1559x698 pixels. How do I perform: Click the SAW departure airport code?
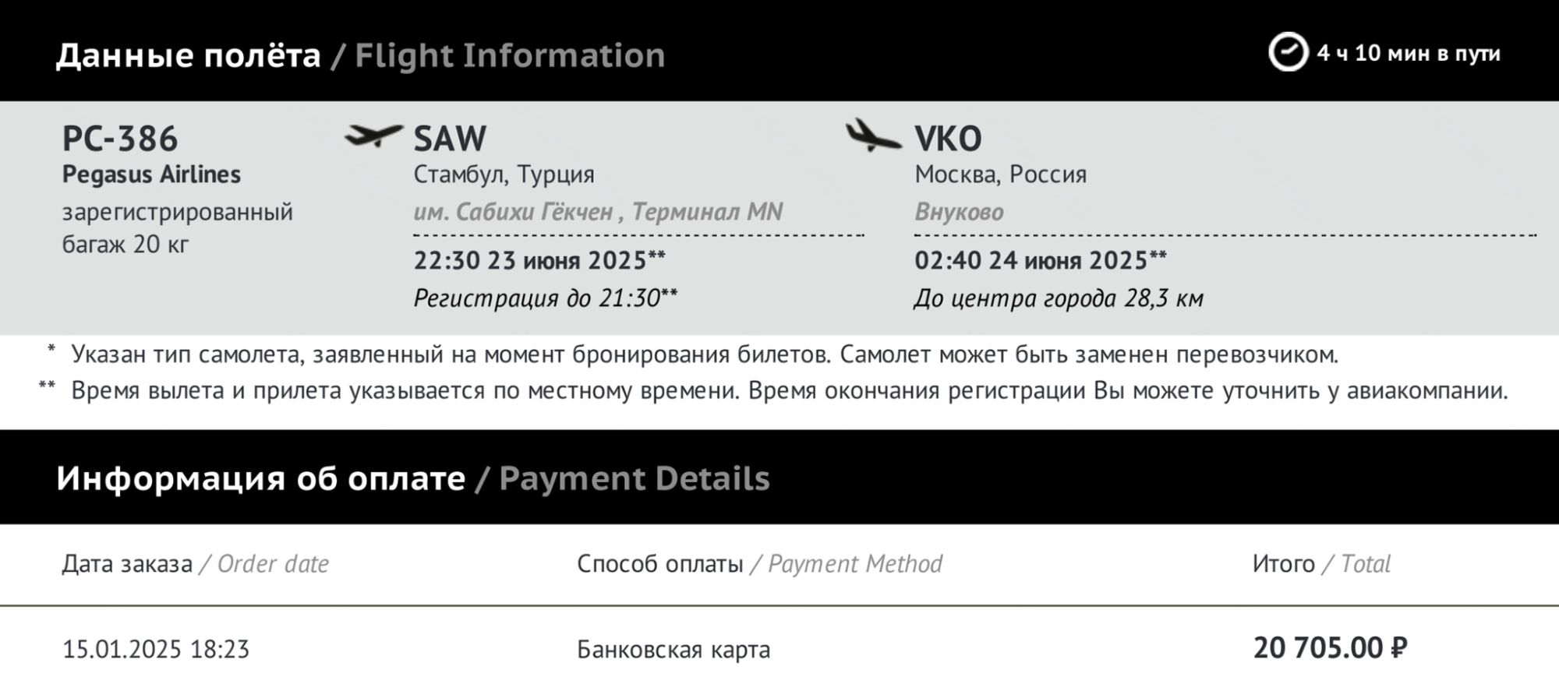[x=450, y=139]
